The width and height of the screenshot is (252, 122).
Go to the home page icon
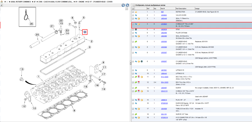click(x=2, y=2)
